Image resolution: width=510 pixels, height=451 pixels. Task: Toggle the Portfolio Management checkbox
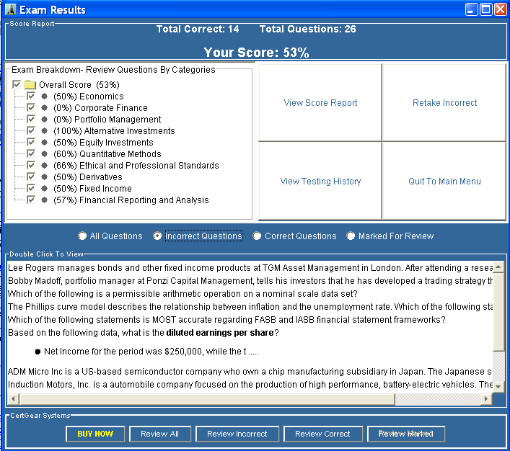[x=31, y=120]
